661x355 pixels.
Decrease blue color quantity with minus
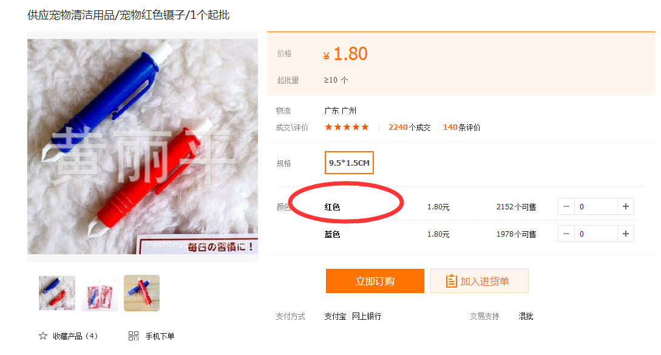566,234
